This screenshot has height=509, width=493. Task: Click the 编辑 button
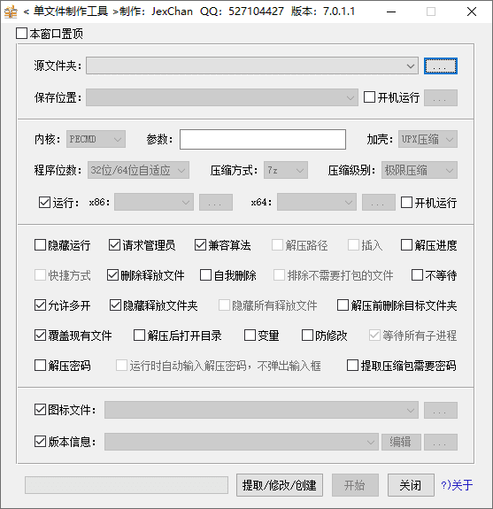click(401, 442)
